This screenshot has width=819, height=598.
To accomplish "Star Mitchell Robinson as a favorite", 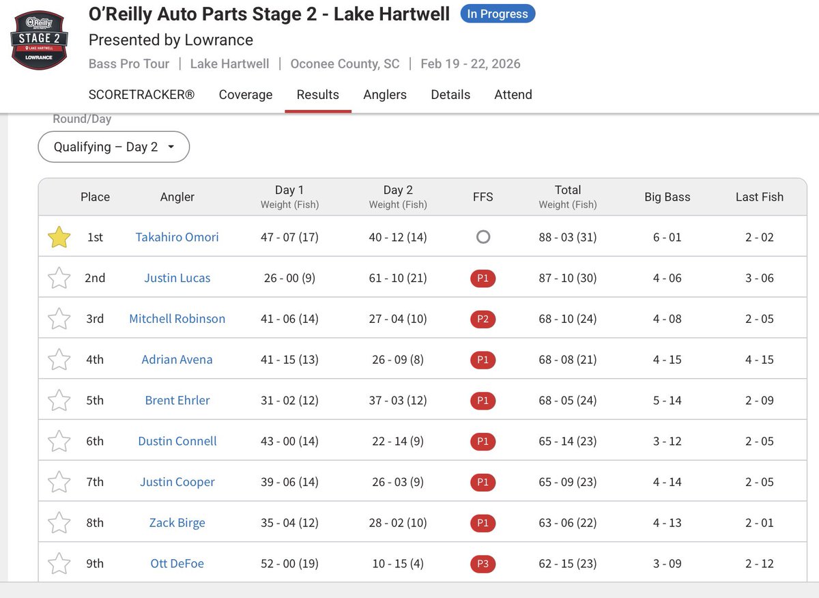I will coord(59,319).
